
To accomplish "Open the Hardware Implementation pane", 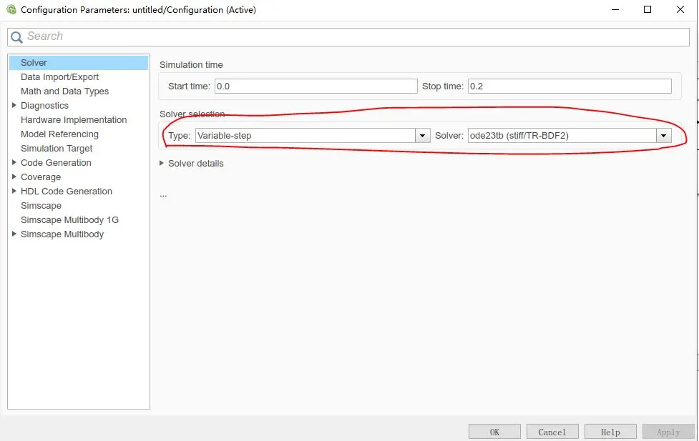I will (x=74, y=120).
